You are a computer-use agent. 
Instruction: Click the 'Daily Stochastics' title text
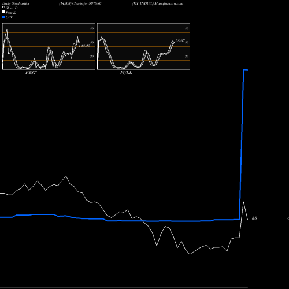[x=16, y=3]
